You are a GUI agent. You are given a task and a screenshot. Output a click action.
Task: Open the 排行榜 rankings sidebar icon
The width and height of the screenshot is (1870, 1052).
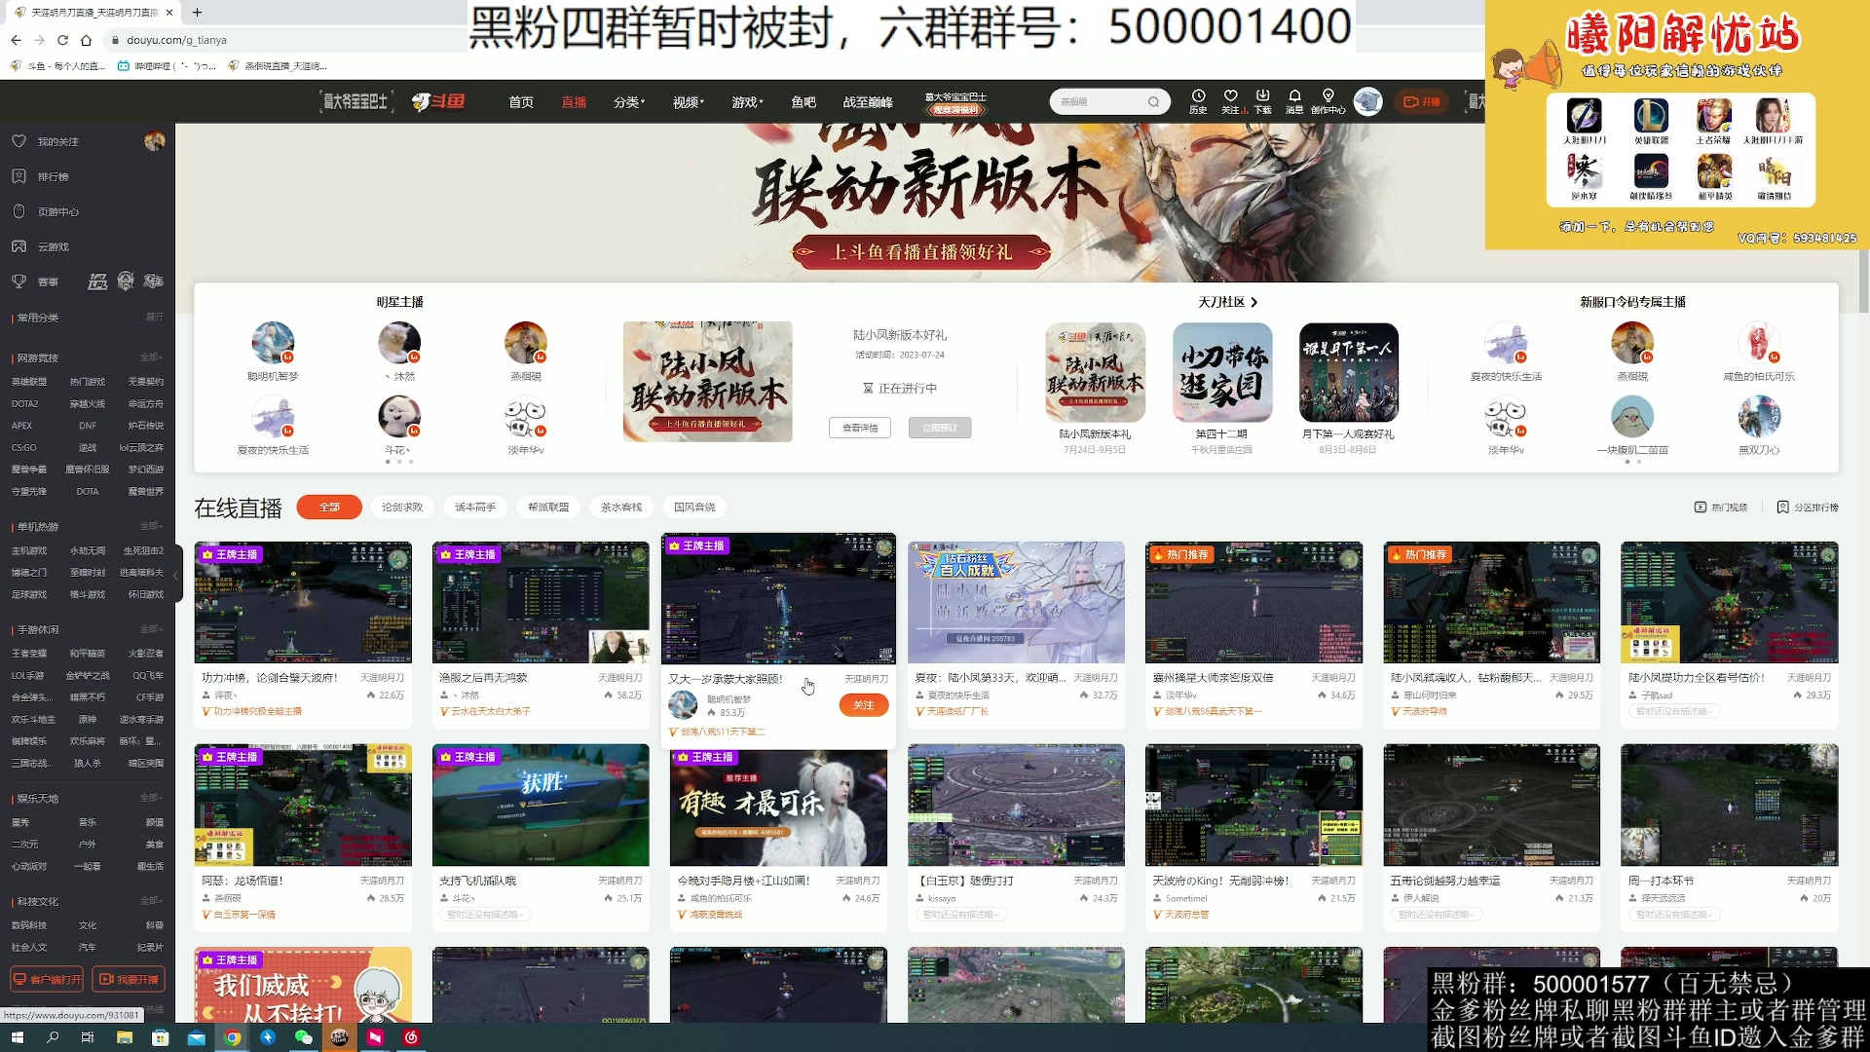pyautogui.click(x=19, y=176)
